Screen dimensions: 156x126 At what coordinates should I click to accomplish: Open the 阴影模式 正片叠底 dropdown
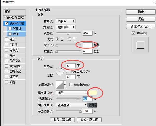coord(72,105)
